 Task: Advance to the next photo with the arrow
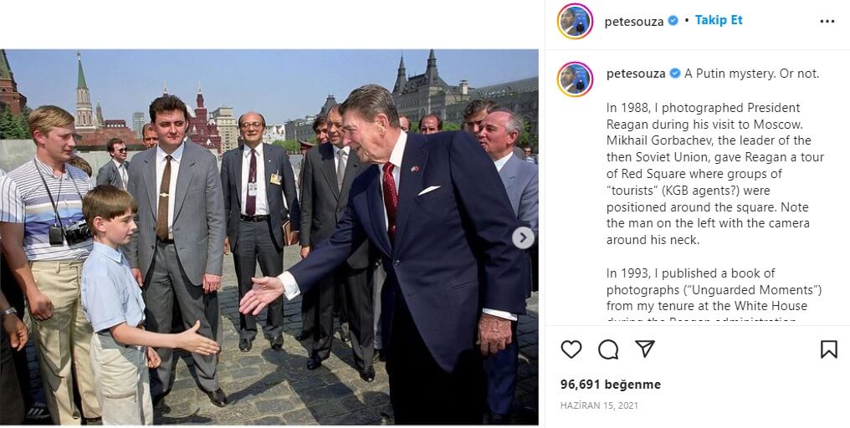[x=523, y=237]
